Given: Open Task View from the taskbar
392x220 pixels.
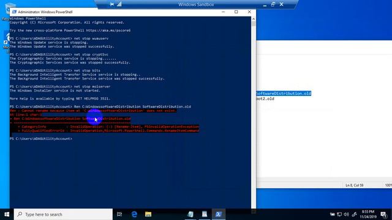Looking at the screenshot, I should click(119, 215).
